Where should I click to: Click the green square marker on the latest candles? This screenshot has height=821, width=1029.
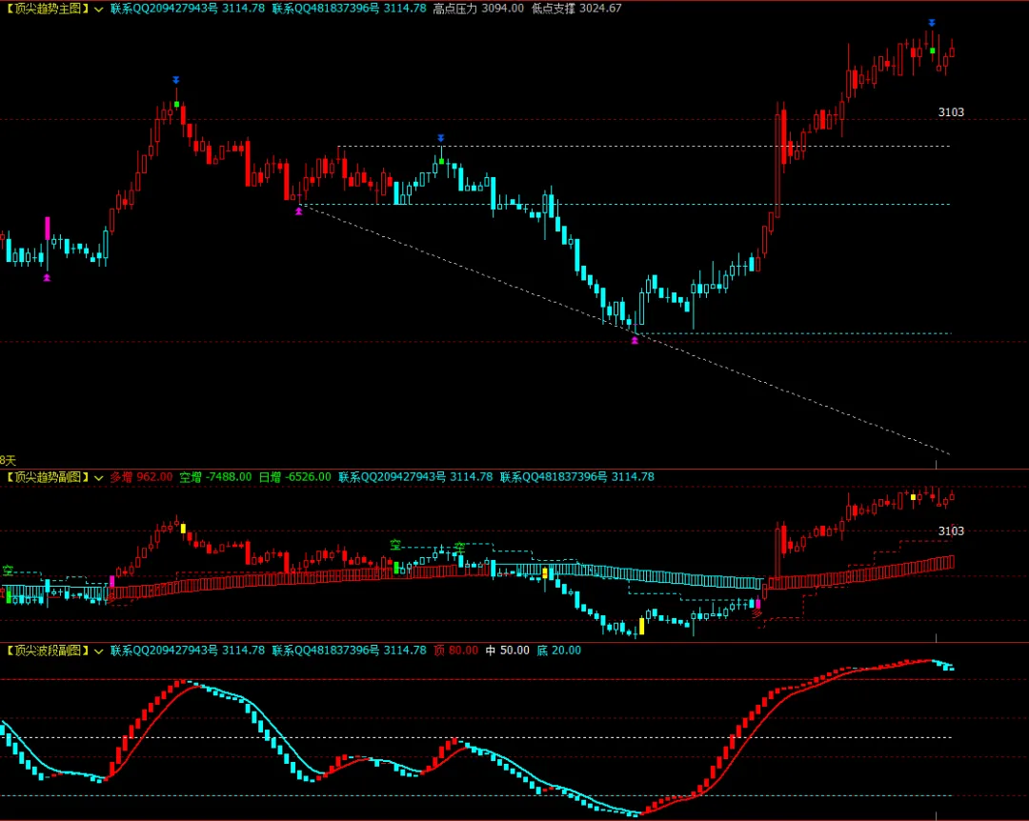click(933, 50)
